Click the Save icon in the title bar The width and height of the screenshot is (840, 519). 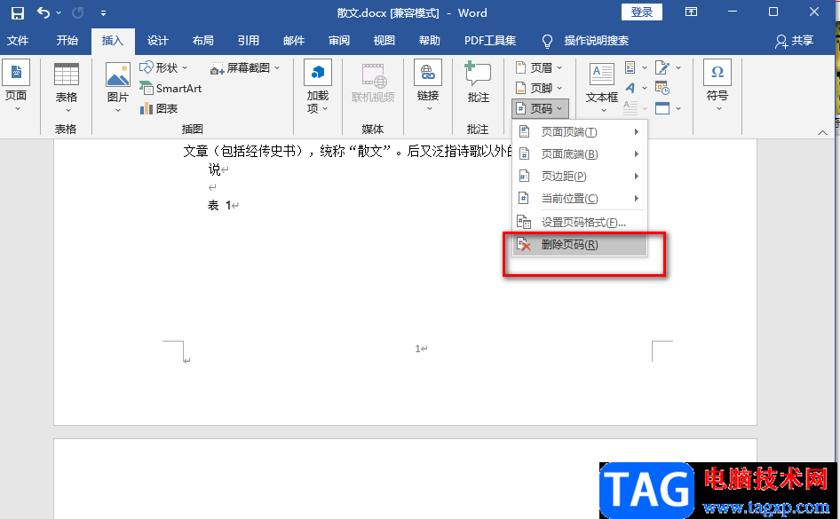point(18,12)
